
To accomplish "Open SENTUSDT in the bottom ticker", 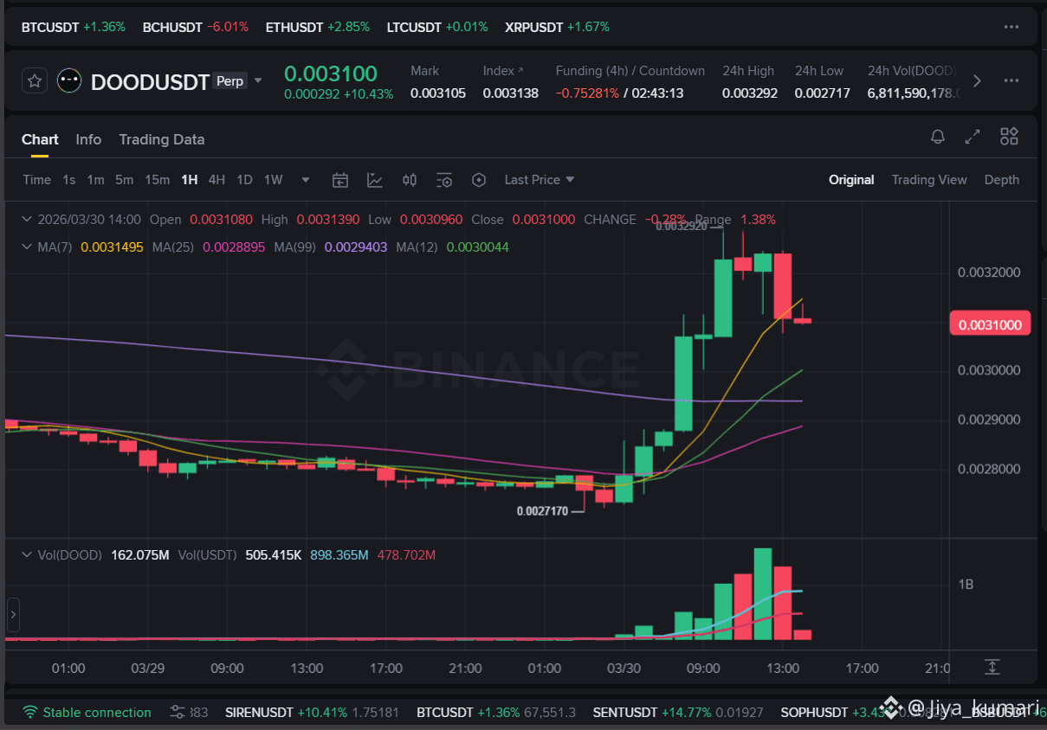I will (678, 713).
